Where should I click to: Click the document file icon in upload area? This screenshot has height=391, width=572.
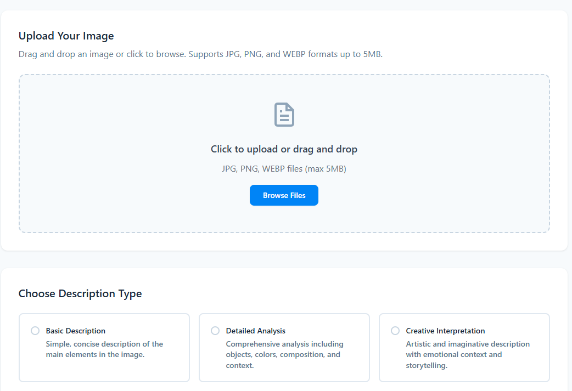pos(284,115)
